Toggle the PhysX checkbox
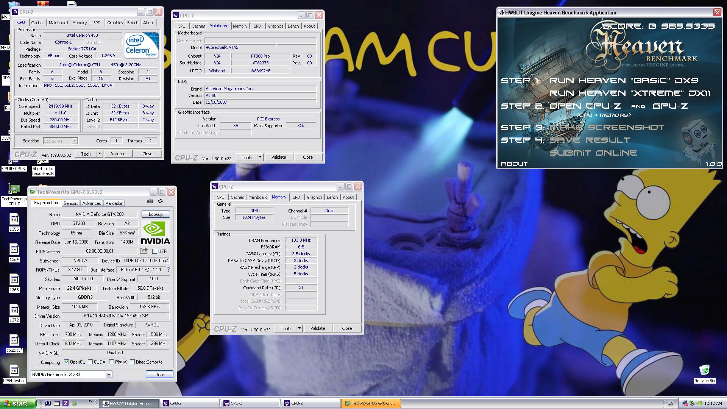Viewport: 727px width, 409px height. [x=112, y=362]
